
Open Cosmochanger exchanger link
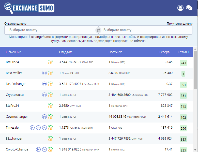click(17, 117)
